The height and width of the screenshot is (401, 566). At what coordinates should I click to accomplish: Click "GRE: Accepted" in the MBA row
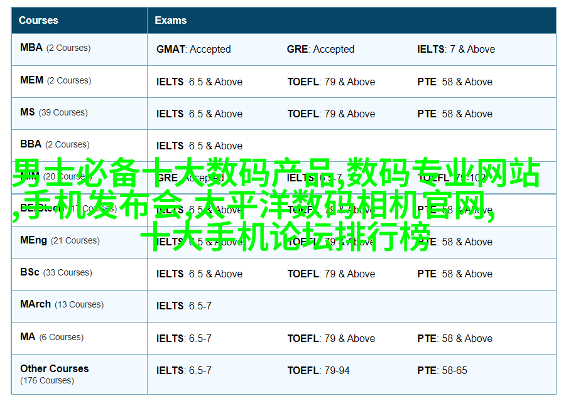(x=320, y=49)
